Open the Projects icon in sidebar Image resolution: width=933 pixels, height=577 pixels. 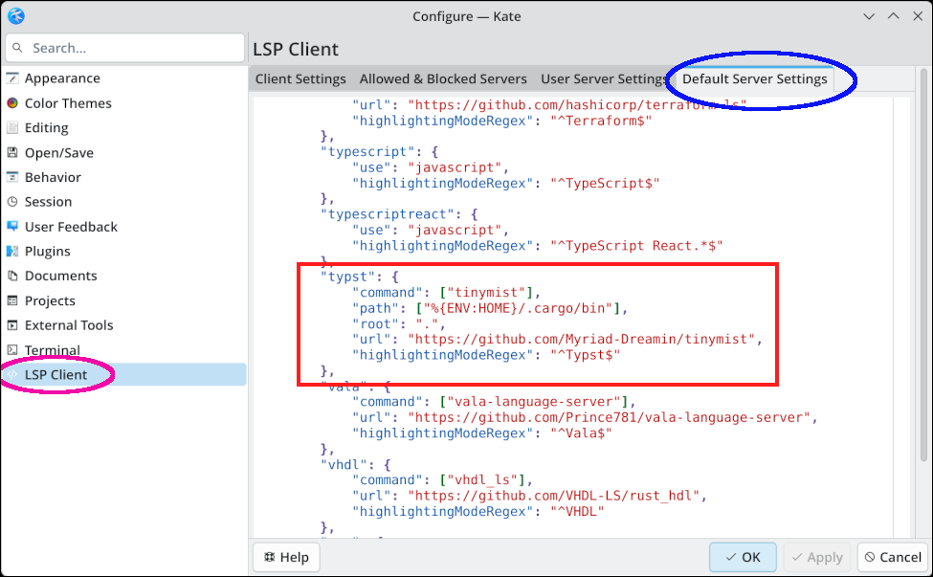(x=12, y=300)
